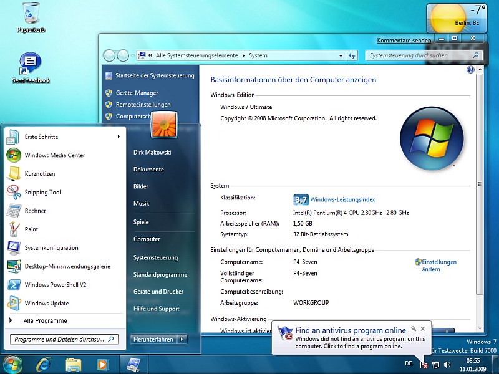The image size is (499, 374).
Task: Select the System control panel taskbar button
Action: tap(133, 365)
